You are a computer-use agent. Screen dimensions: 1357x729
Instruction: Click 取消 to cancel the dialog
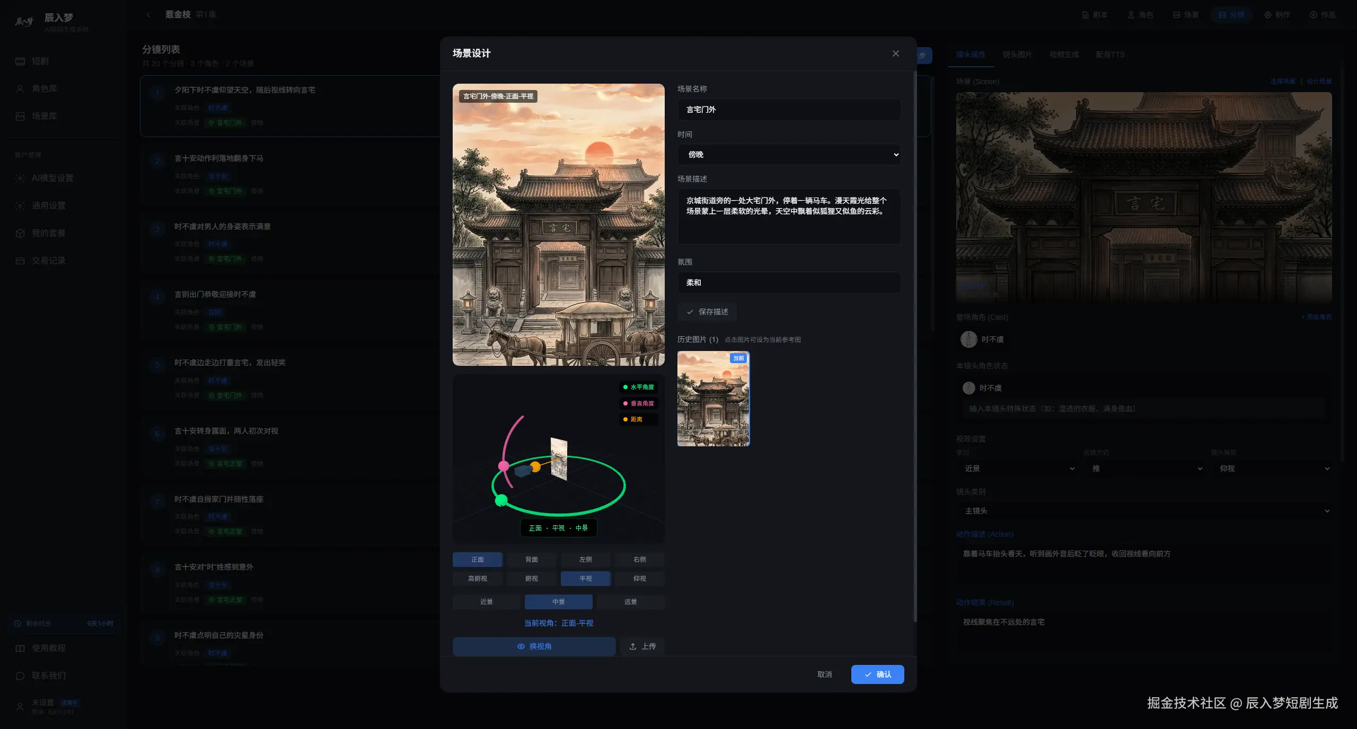click(825, 674)
